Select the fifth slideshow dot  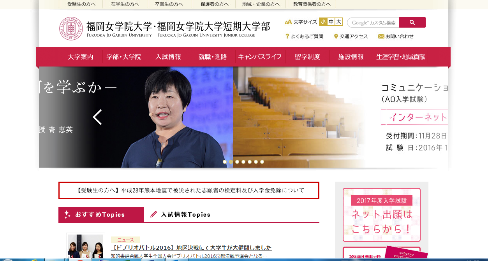click(x=250, y=162)
